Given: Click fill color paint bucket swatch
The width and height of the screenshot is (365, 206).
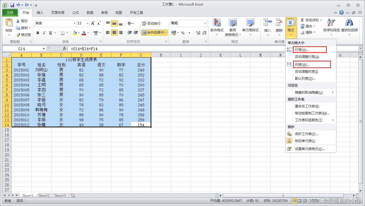Looking at the screenshot, I should tap(75, 33).
